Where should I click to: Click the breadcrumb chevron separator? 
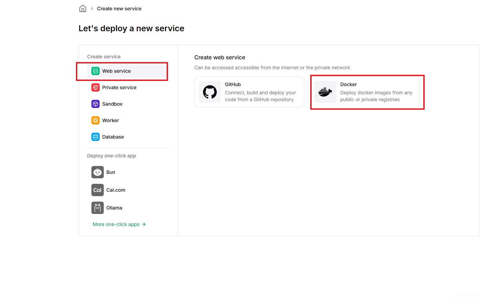pos(92,9)
